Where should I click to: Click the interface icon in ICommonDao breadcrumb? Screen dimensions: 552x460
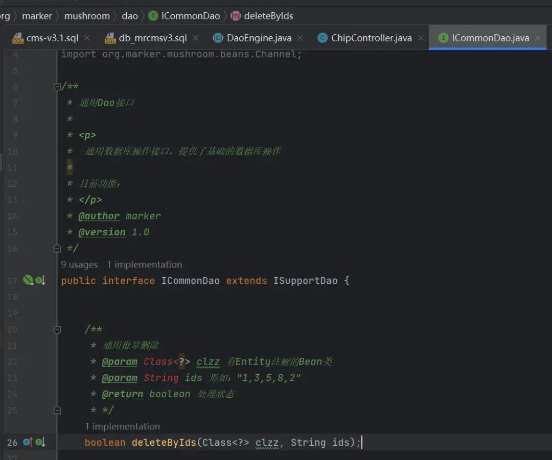[x=153, y=16]
